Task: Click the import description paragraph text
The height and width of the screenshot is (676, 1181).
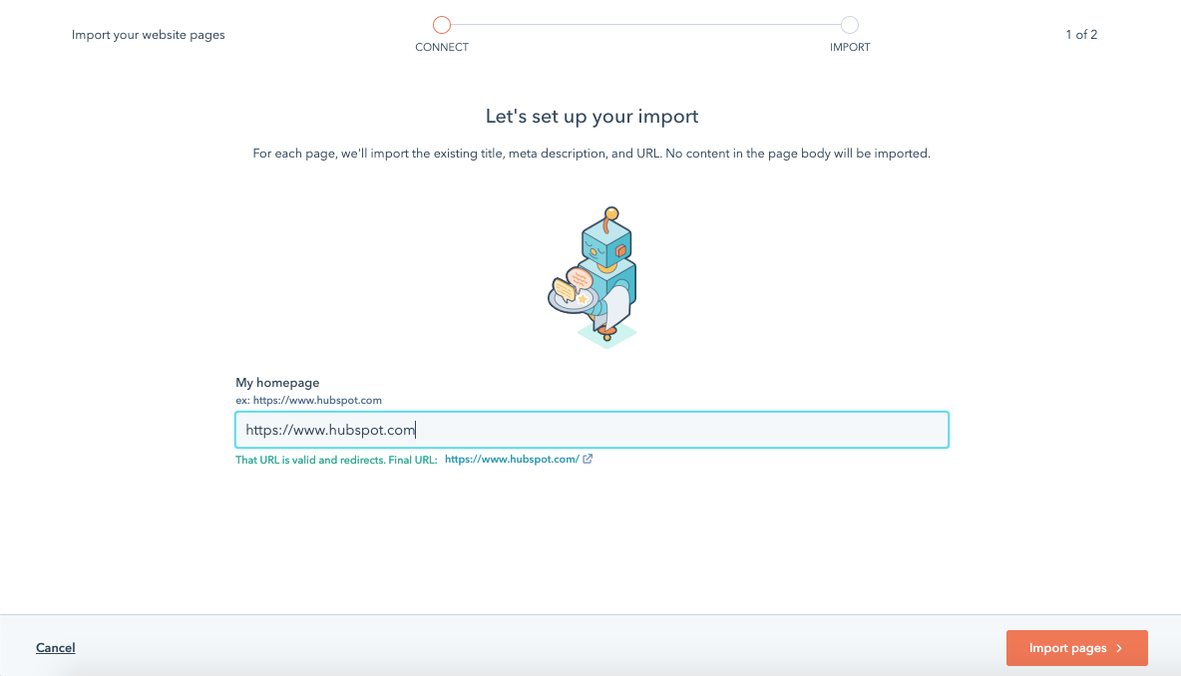Action: coord(592,154)
